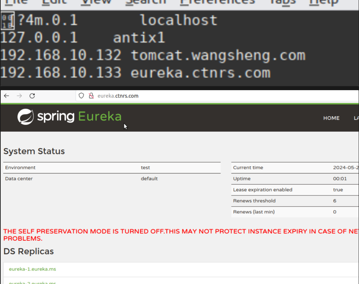
Task: Click the 192.168.10.133 IP address
Action: coord(61,73)
